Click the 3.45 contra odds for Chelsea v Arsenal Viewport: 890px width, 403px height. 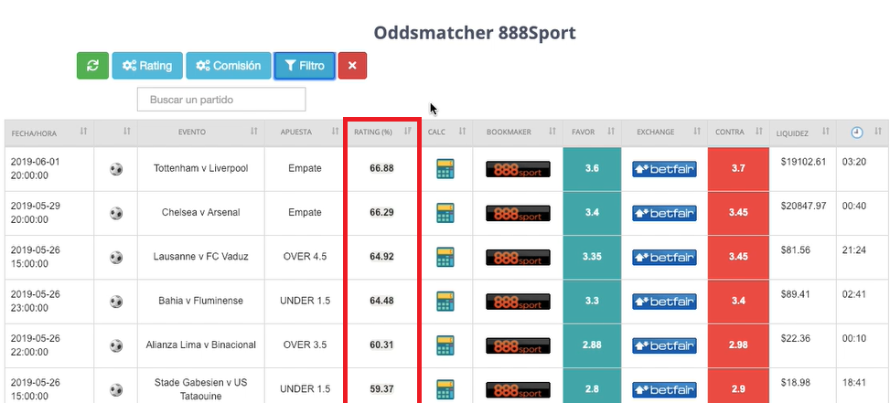point(739,213)
